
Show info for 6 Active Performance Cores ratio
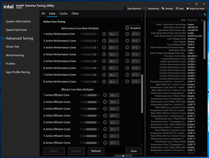click(104, 68)
